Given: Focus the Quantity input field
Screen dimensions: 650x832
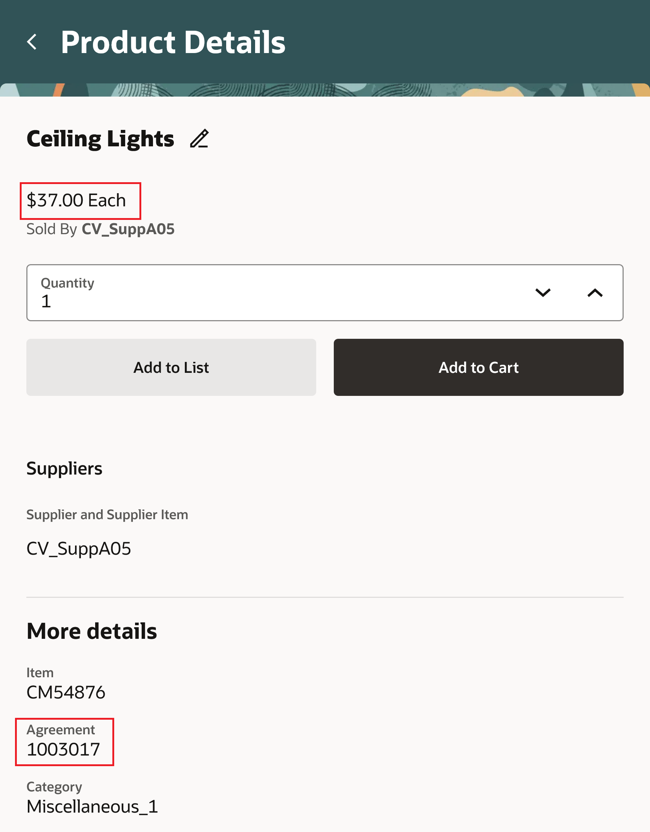Looking at the screenshot, I should click(x=267, y=301).
